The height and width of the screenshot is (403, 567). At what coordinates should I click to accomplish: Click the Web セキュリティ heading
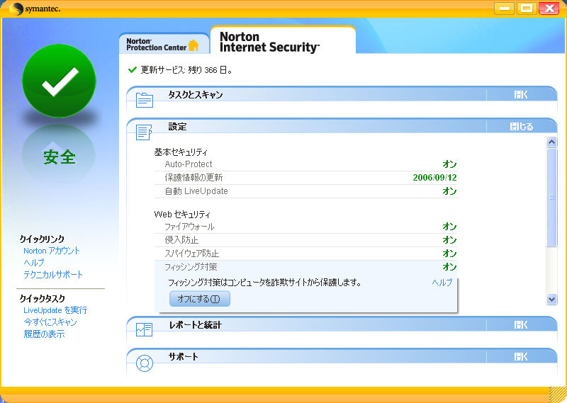(x=182, y=215)
